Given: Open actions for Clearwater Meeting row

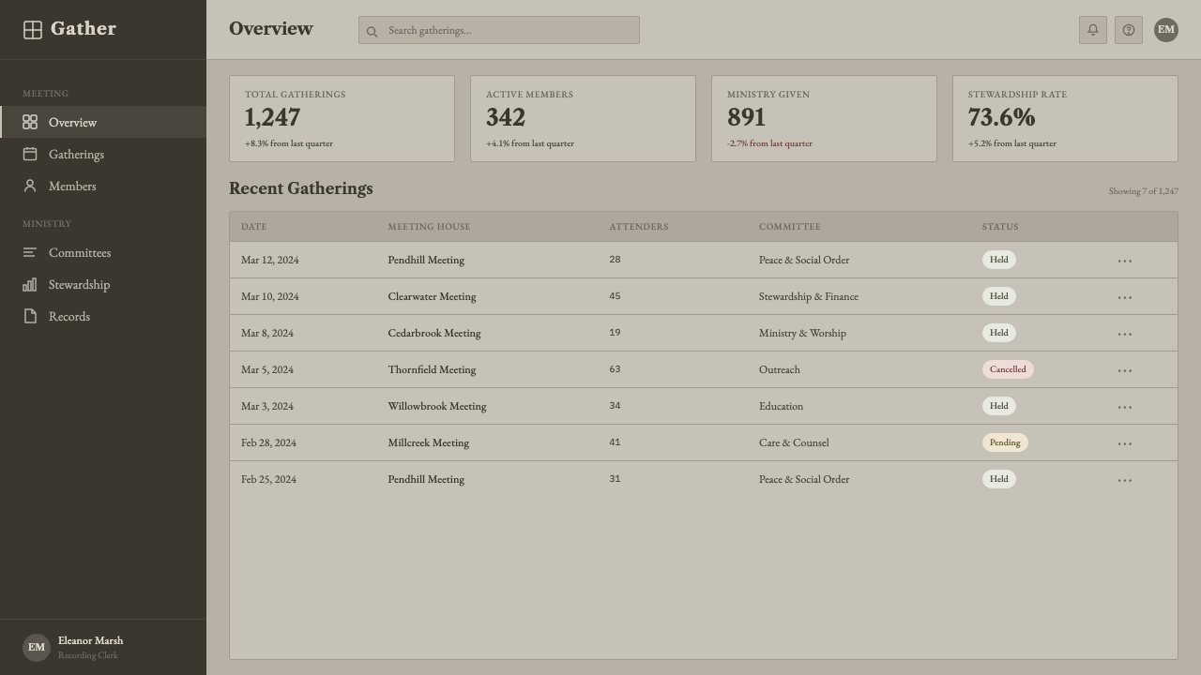Looking at the screenshot, I should [x=1125, y=297].
